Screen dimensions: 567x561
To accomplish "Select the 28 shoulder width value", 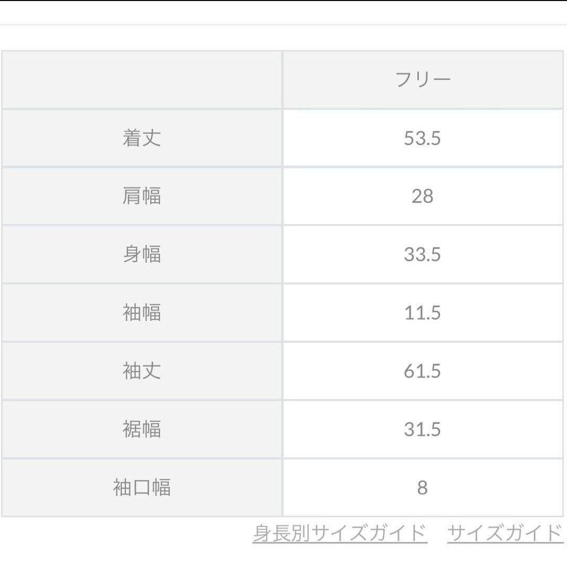I will click(x=423, y=196).
